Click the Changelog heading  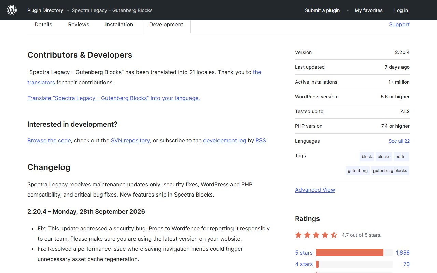(49, 167)
